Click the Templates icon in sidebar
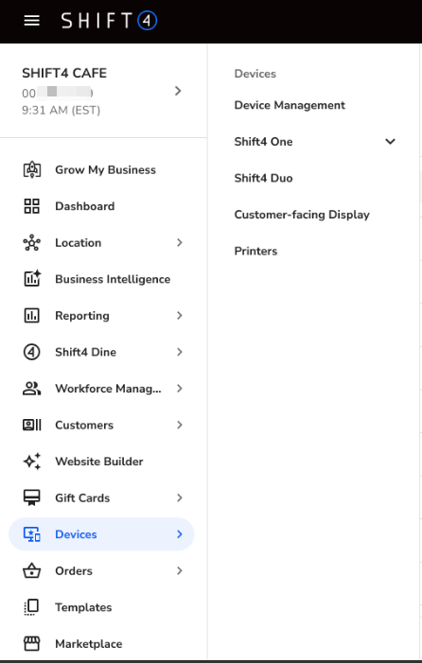The height and width of the screenshot is (663, 422). click(x=32, y=607)
